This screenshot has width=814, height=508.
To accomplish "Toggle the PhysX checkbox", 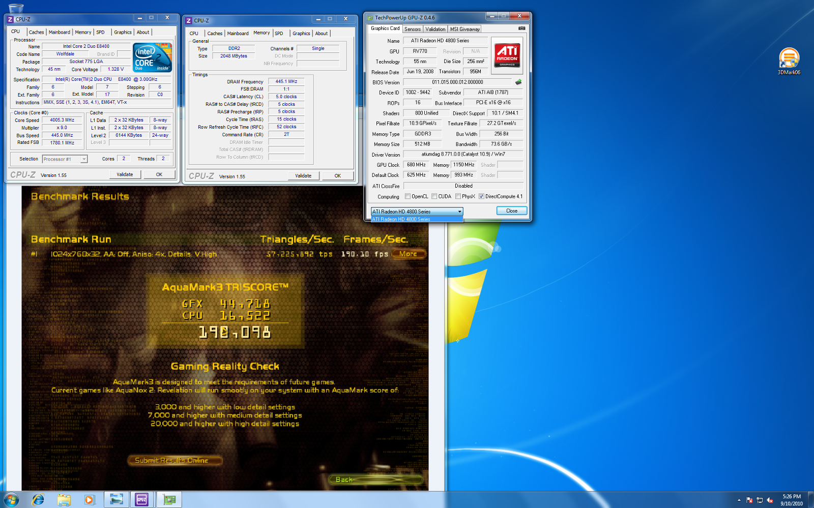I will [458, 196].
